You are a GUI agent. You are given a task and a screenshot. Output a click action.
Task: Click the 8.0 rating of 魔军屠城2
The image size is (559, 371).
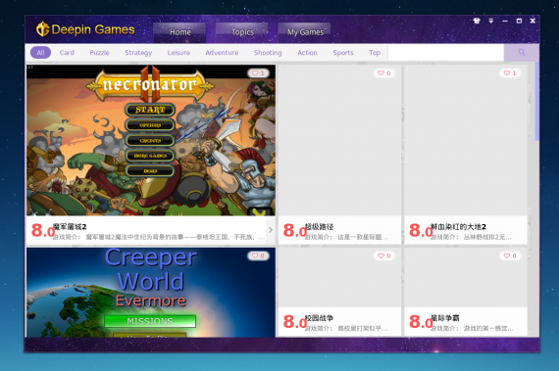click(43, 230)
